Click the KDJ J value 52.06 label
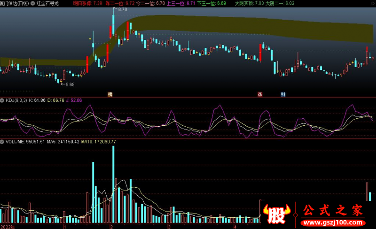 pos(74,100)
